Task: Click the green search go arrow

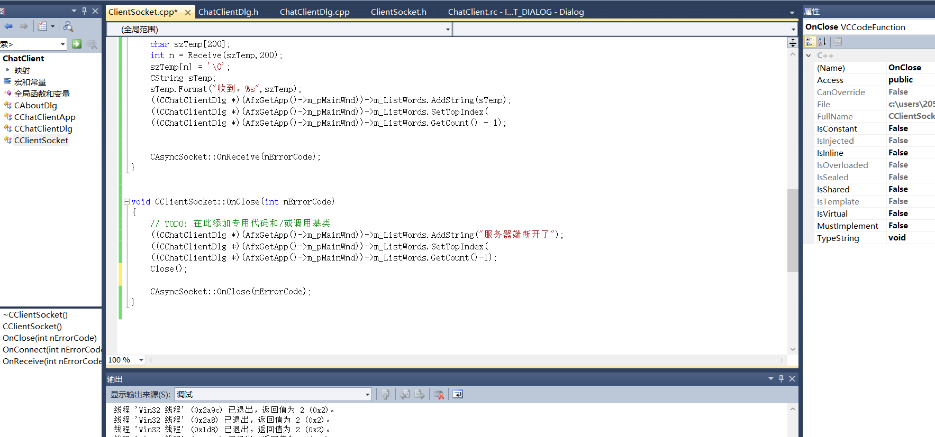Action: (77, 44)
